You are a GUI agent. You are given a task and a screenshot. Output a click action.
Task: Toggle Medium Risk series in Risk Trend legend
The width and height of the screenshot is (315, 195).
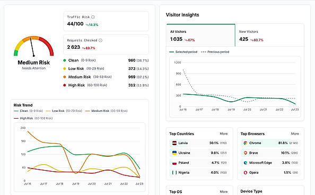[106, 111]
